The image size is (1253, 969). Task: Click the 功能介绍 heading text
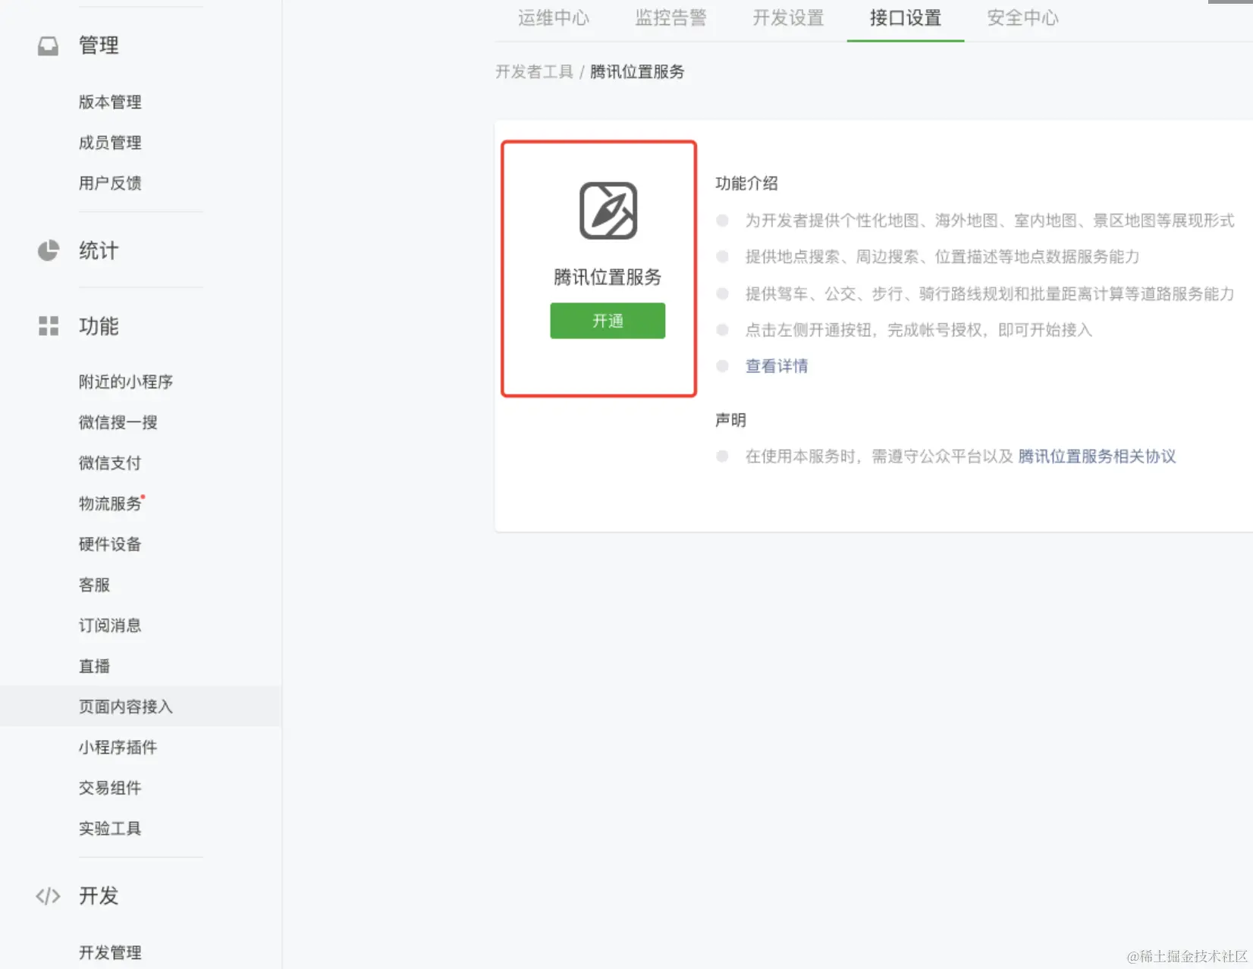[x=746, y=183]
